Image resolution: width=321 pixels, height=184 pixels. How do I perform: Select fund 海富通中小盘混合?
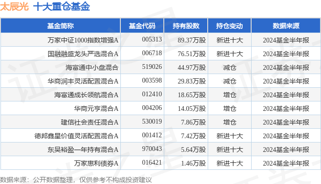pyautogui.click(x=92, y=67)
